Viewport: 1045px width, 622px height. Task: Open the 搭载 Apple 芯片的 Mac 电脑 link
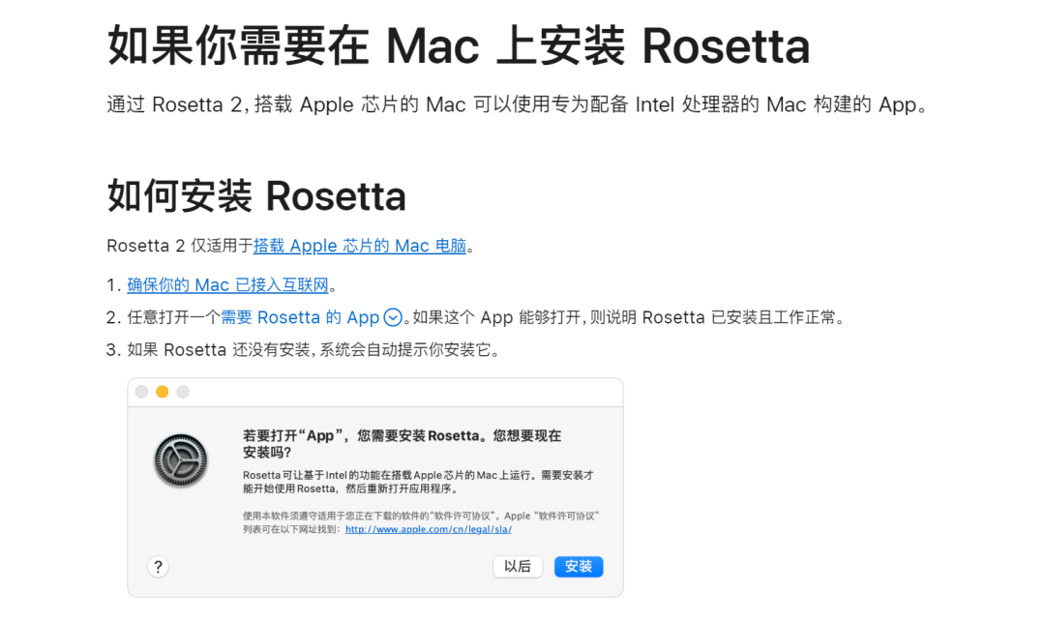point(359,246)
